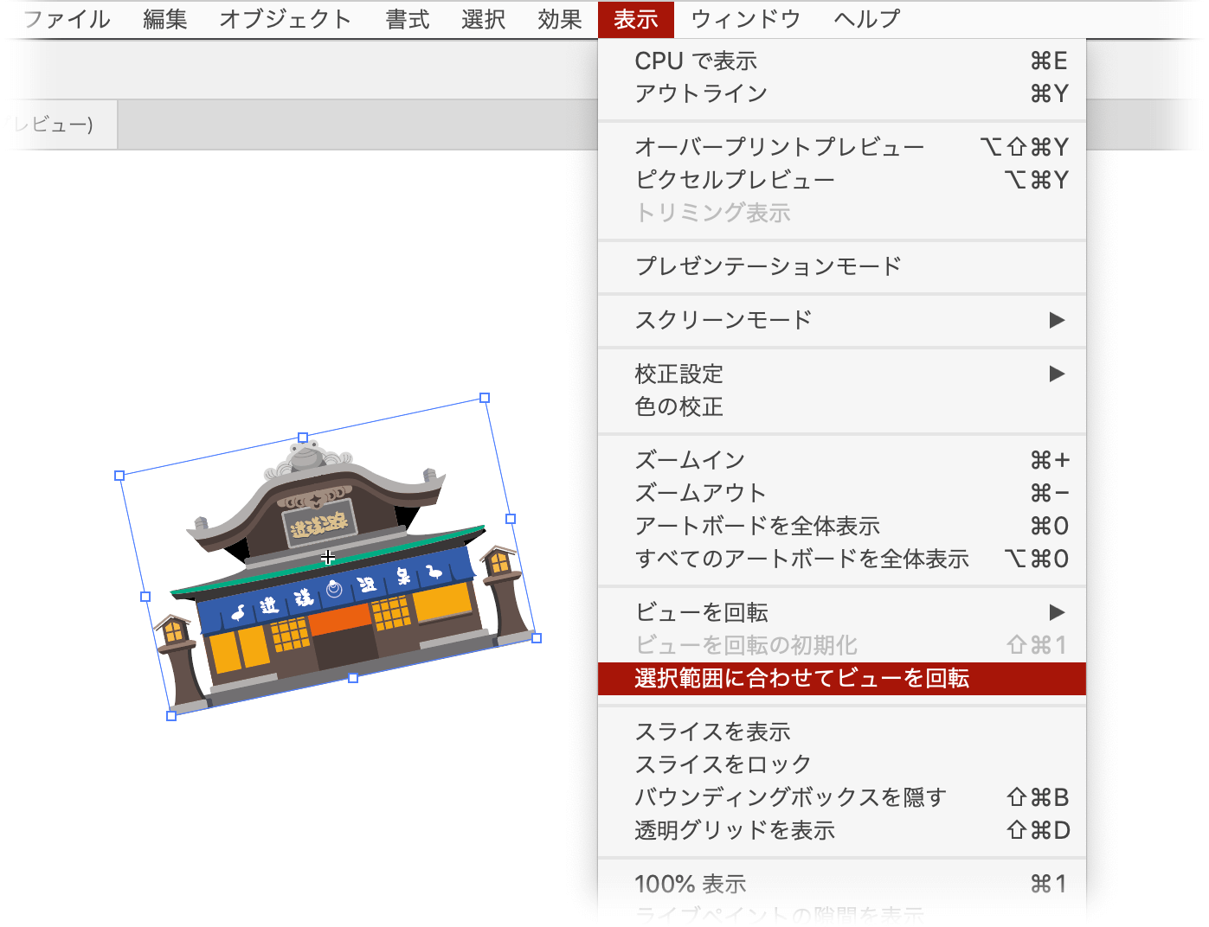The width and height of the screenshot is (1209, 927).
Task: Close the open 表示 menu
Action: [636, 19]
